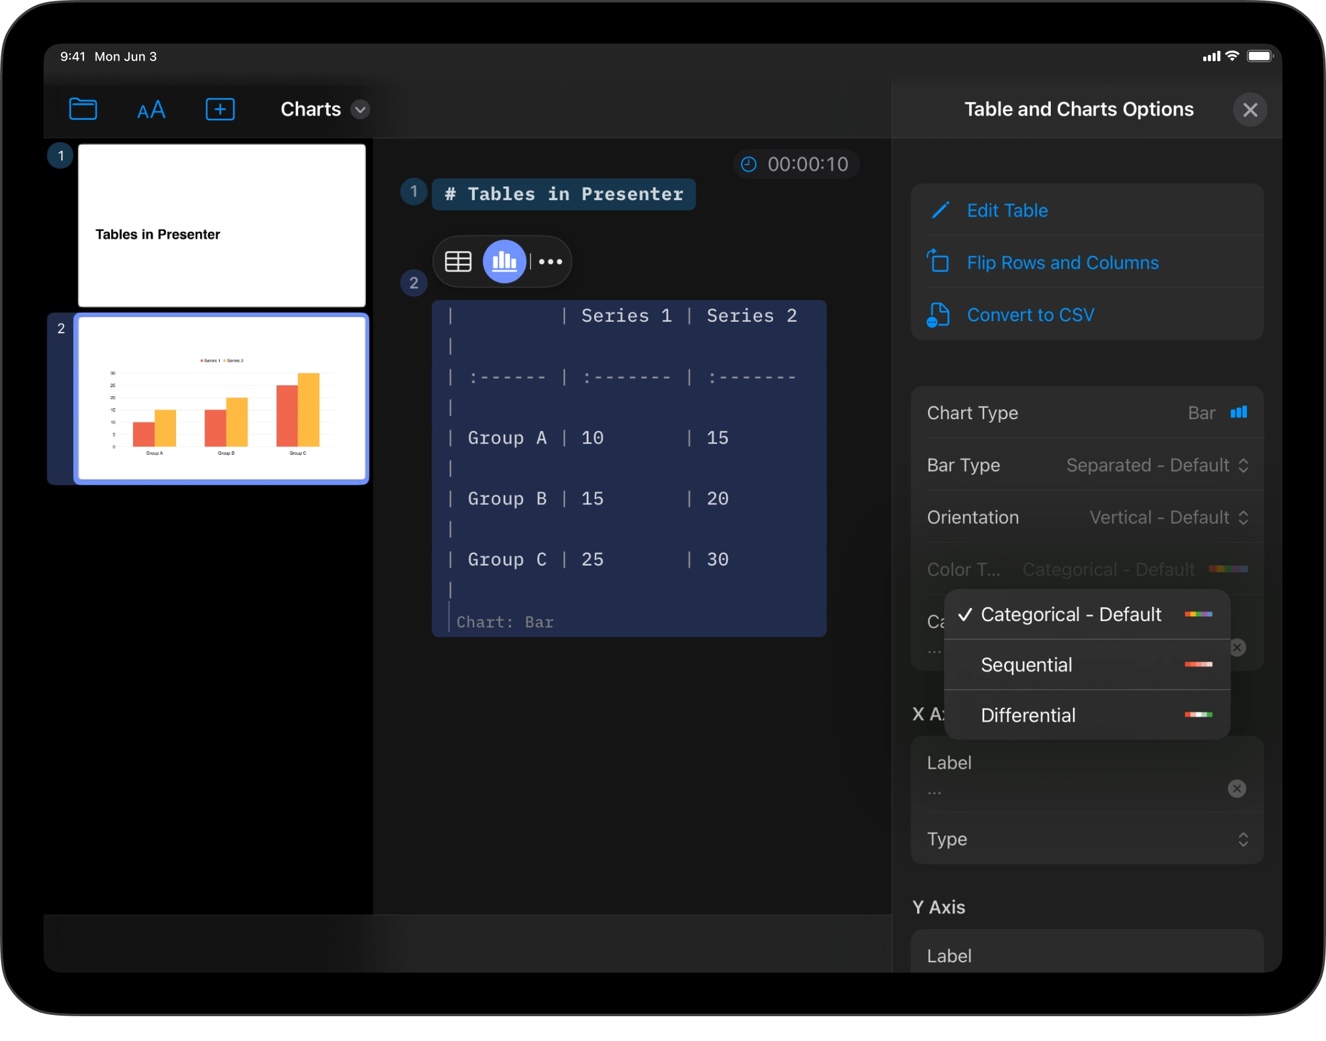Image resolution: width=1326 pixels, height=1041 pixels.
Task: Click the clock icon beside the presentation timer
Action: tap(749, 163)
